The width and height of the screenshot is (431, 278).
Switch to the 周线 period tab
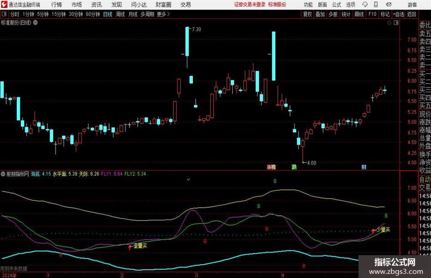[120, 14]
